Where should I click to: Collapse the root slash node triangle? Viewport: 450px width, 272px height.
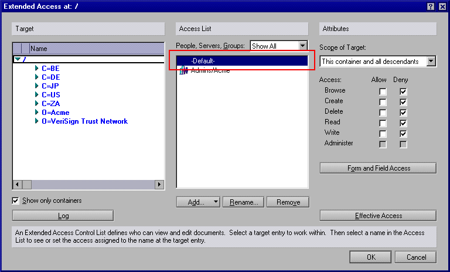[18, 59]
